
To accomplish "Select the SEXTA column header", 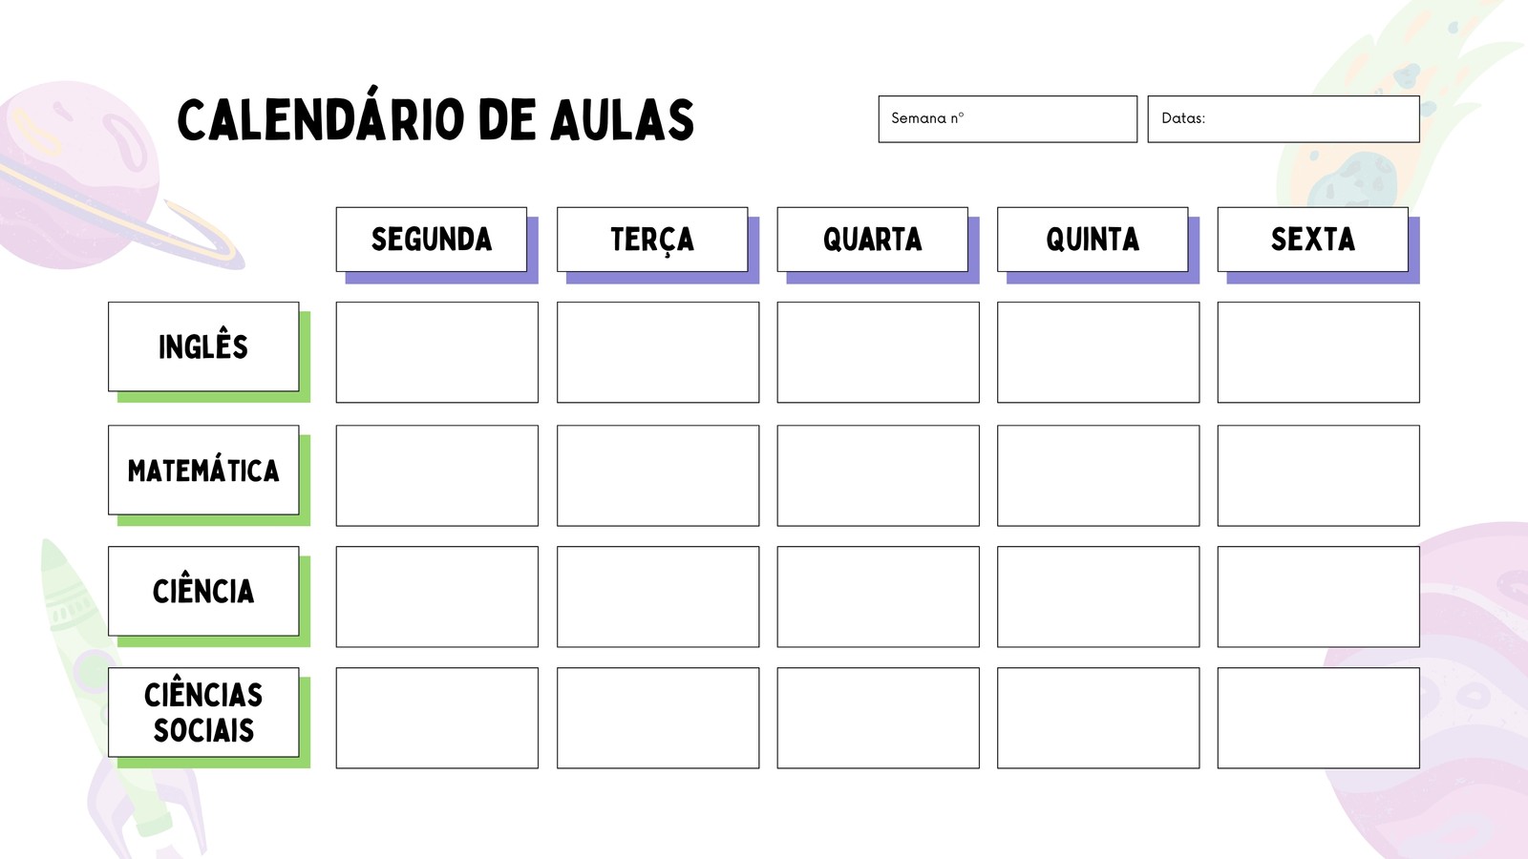I will pos(1313,240).
